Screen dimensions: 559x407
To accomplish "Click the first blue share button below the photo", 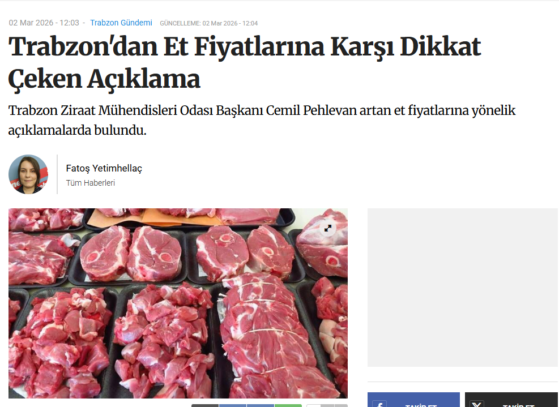I will [x=232, y=405].
